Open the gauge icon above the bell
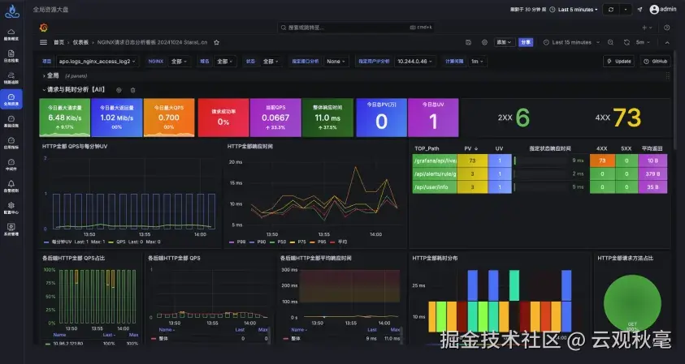Screen dimensions: 685x364 pyautogui.click(x=11, y=165)
